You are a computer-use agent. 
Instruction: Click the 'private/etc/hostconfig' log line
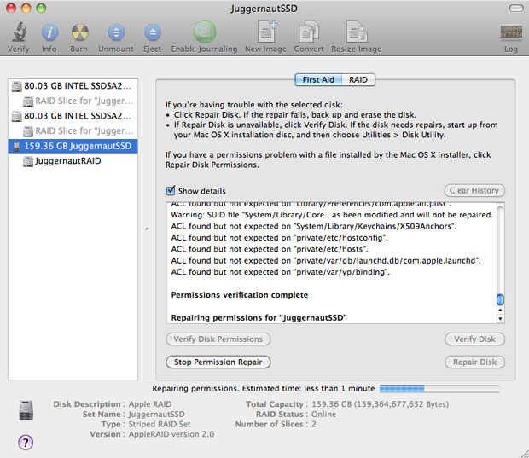tap(279, 238)
